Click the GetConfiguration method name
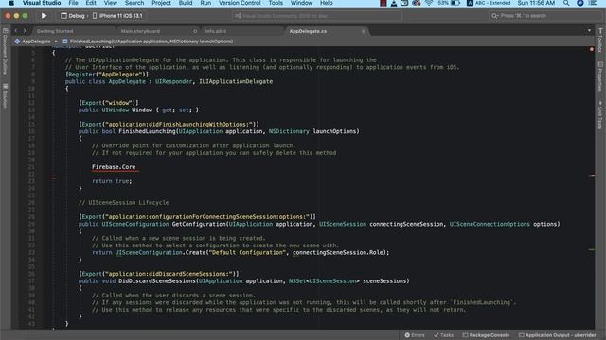 pos(199,224)
